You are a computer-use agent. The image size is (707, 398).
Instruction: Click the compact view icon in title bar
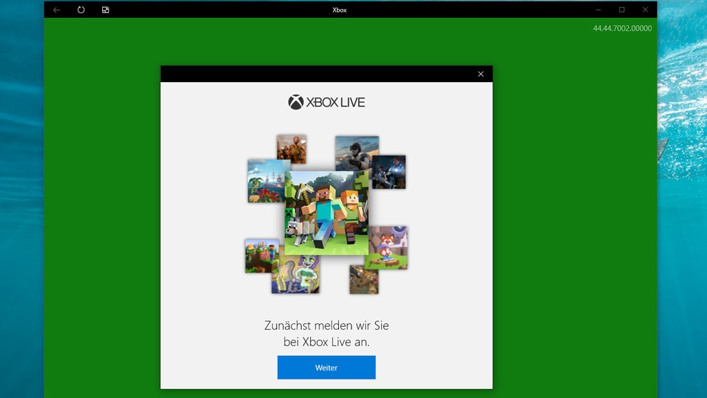tap(106, 10)
